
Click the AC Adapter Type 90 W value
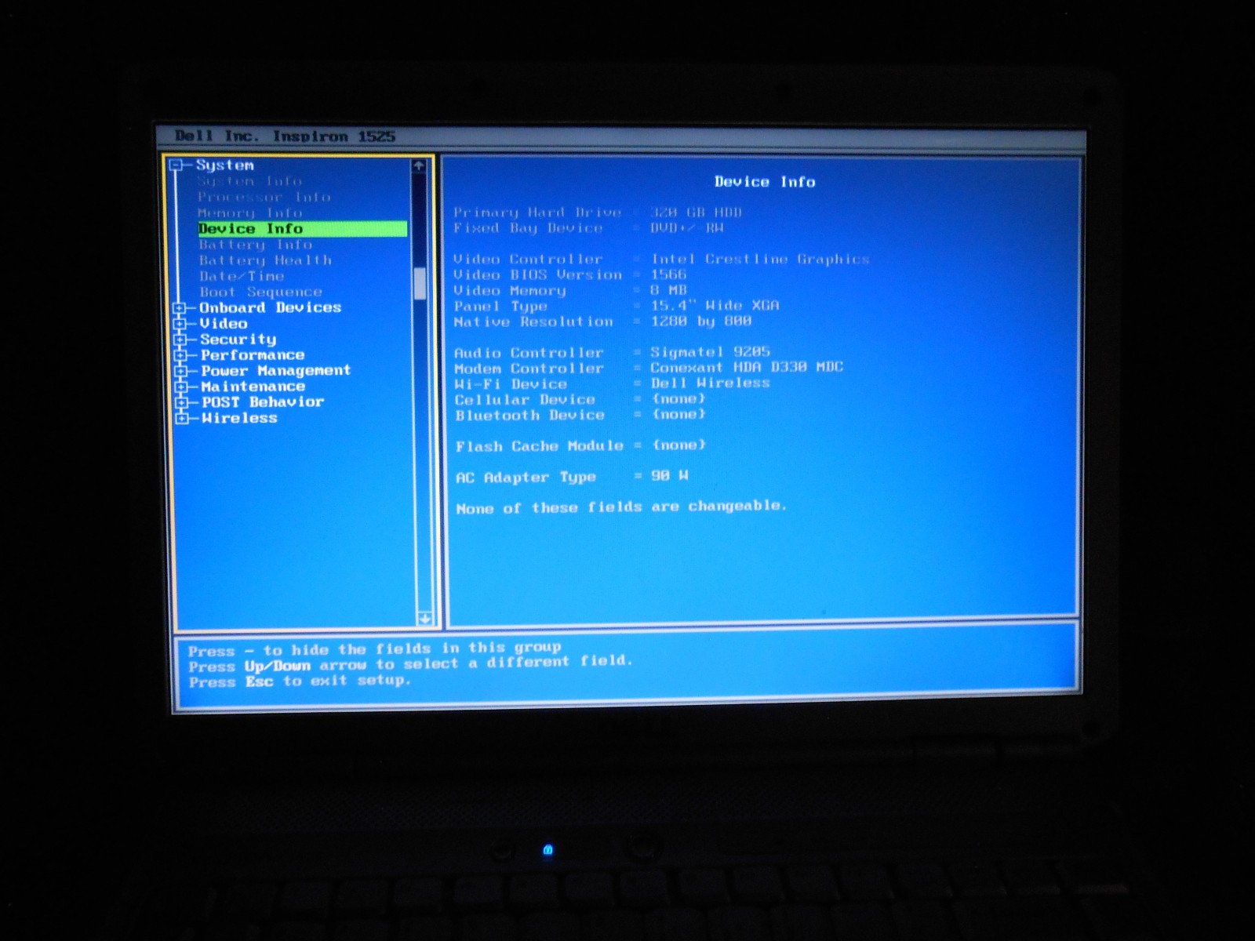(x=670, y=475)
